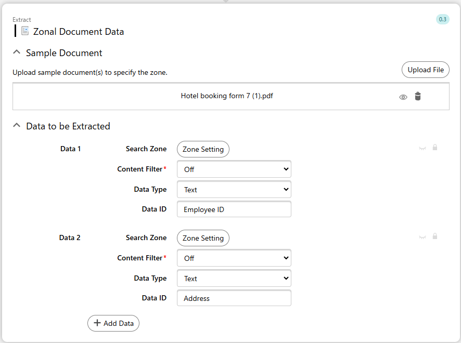461x343 pixels.
Task: Click the Upload File button
Action: pos(426,70)
